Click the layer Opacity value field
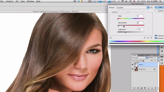164x92 pixels. 155,58
